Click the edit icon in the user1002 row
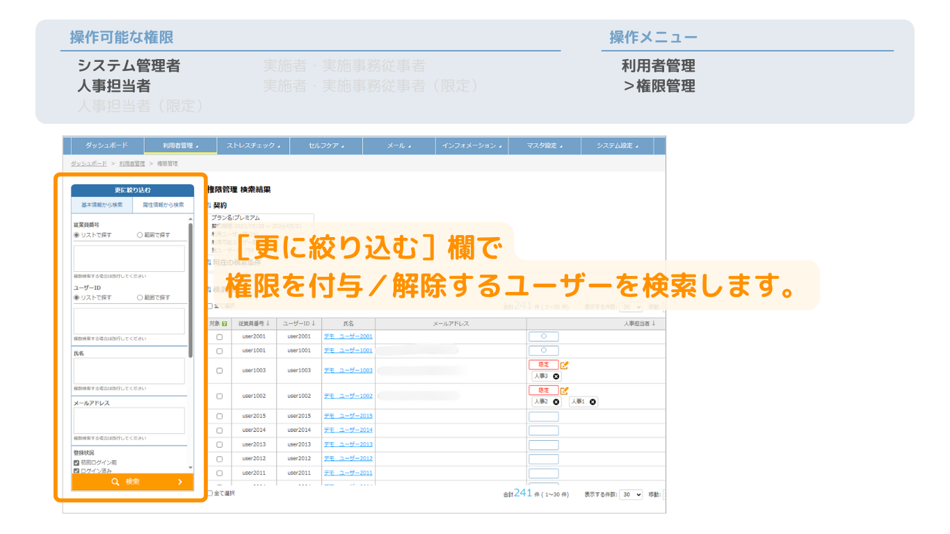 coord(565,391)
